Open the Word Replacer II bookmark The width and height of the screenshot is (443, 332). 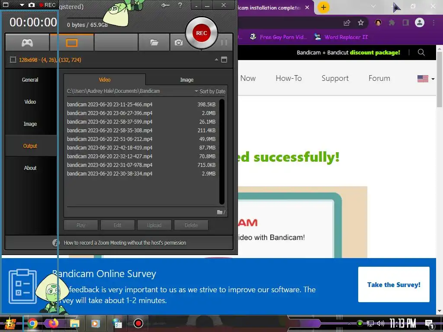tap(341, 37)
